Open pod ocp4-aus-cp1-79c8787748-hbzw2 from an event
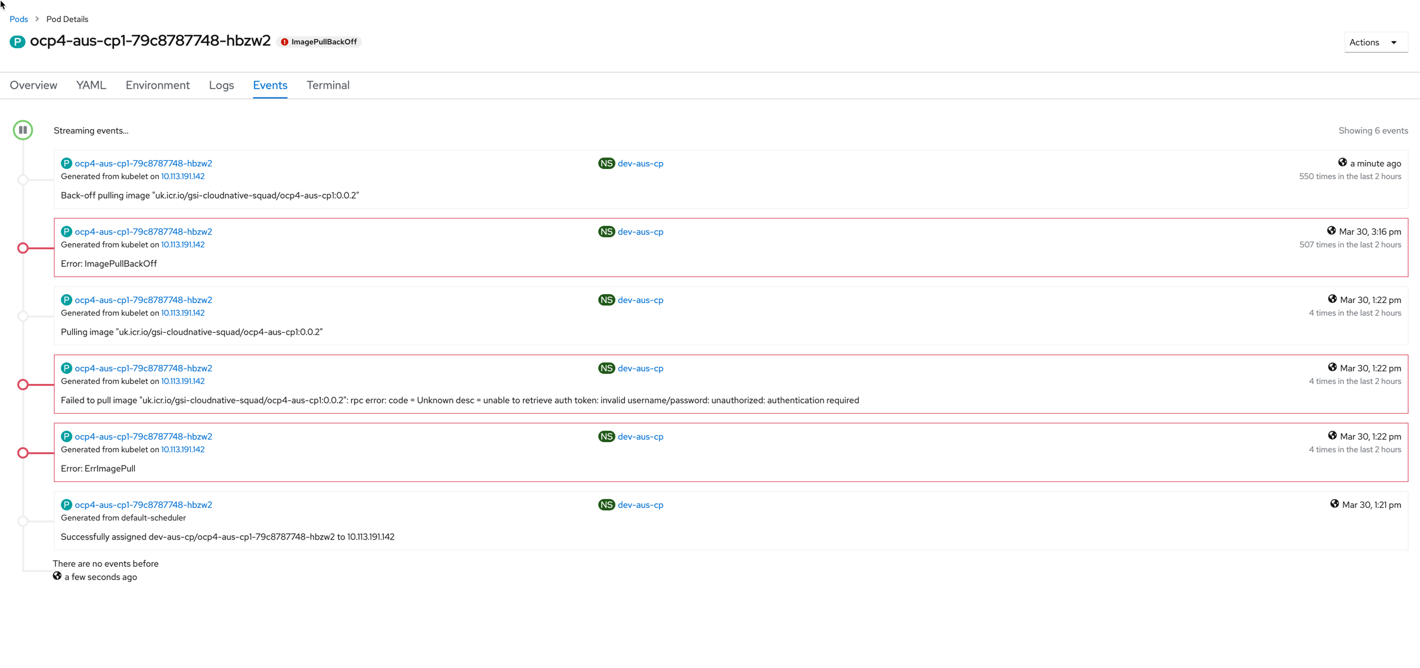The image size is (1420, 668). [x=144, y=163]
